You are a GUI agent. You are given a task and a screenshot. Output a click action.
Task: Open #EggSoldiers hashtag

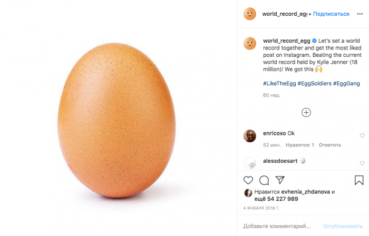(x=314, y=83)
